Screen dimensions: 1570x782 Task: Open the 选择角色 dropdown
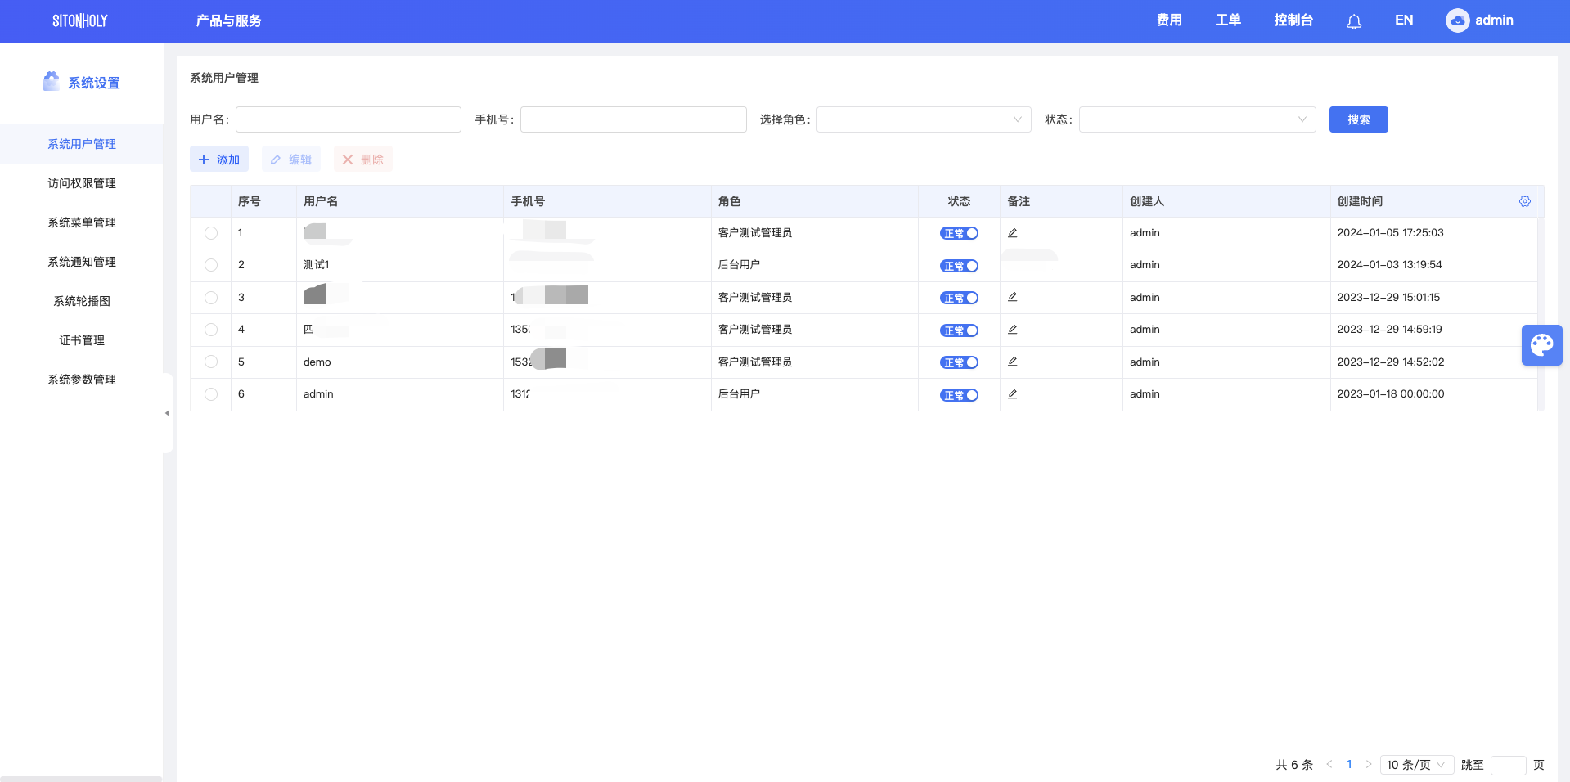924,119
